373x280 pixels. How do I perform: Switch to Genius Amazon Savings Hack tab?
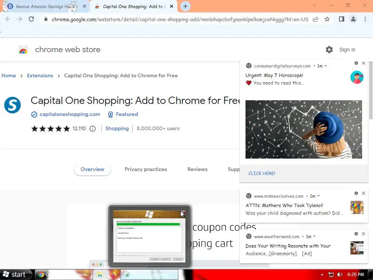[45, 7]
